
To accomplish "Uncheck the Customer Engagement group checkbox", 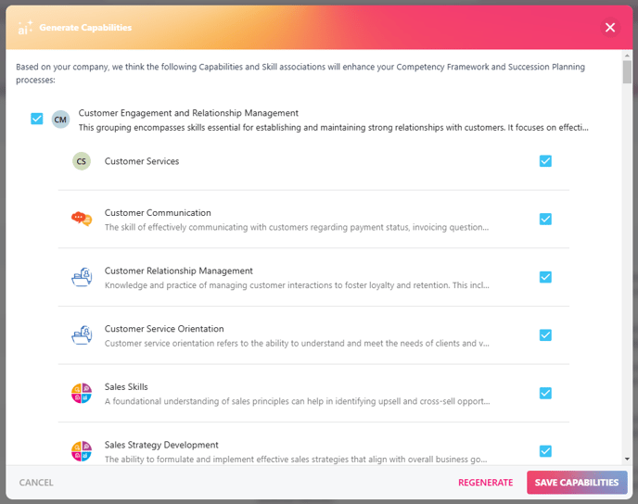I will pyautogui.click(x=37, y=119).
